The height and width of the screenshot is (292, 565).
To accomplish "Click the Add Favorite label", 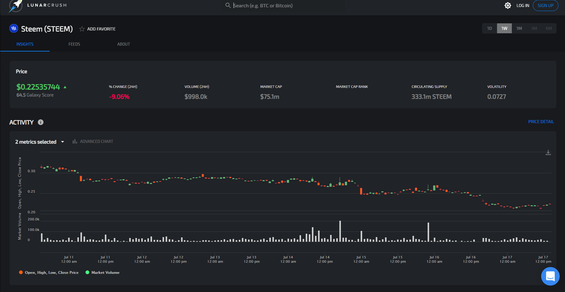I will [101, 29].
